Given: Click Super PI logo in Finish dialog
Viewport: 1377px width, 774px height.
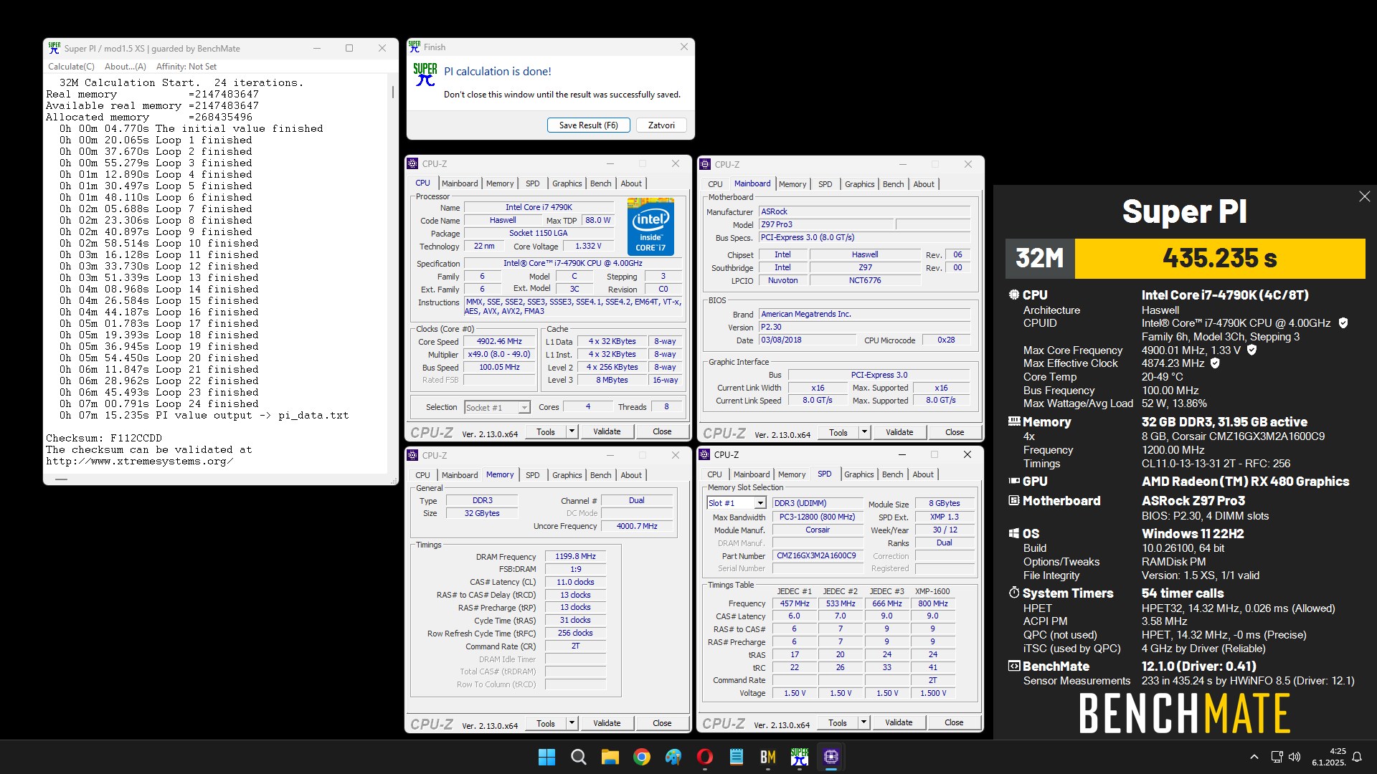Looking at the screenshot, I should click(x=425, y=74).
